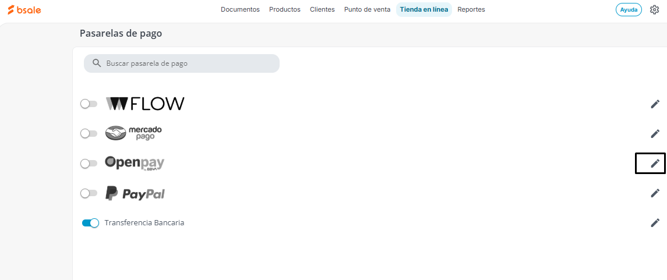The height and width of the screenshot is (280, 667).
Task: Open the Documentos menu
Action: (x=240, y=9)
